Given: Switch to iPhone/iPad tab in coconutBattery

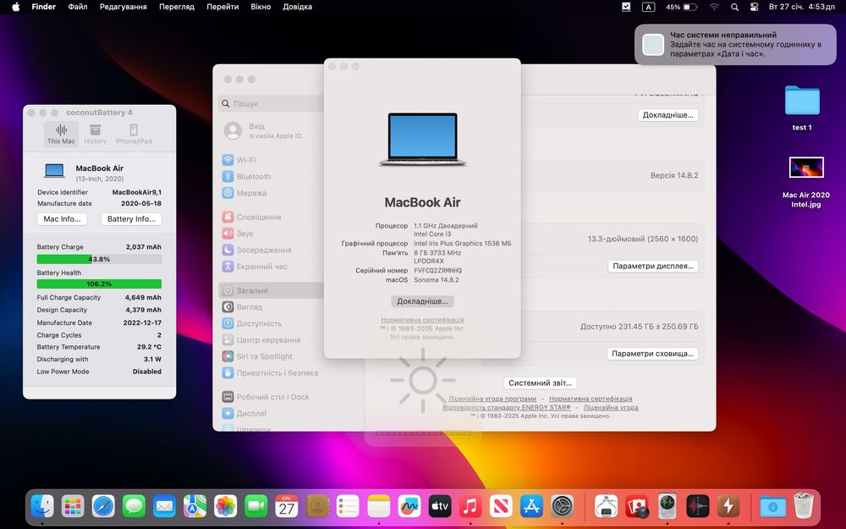Looking at the screenshot, I should coord(134,134).
